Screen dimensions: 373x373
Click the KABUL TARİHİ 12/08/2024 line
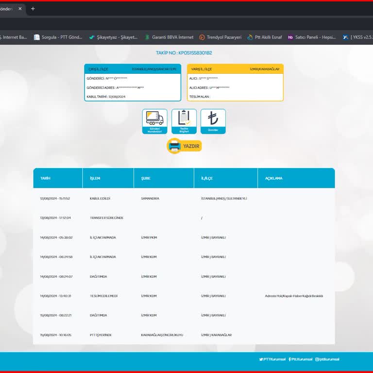pyautogui.click(x=106, y=97)
